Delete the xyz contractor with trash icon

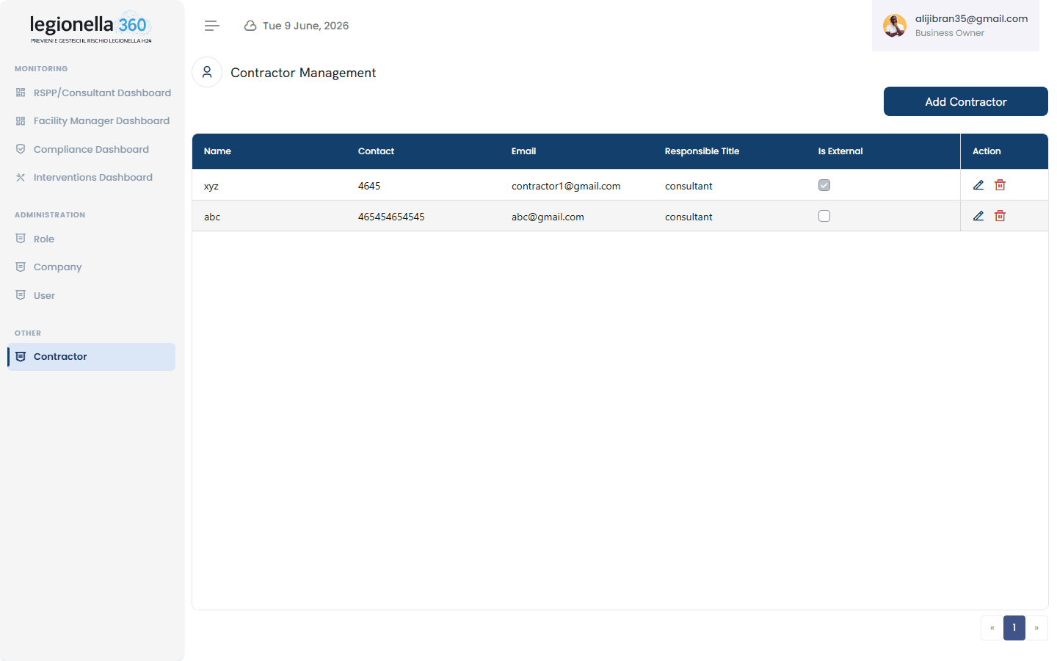click(x=1000, y=185)
